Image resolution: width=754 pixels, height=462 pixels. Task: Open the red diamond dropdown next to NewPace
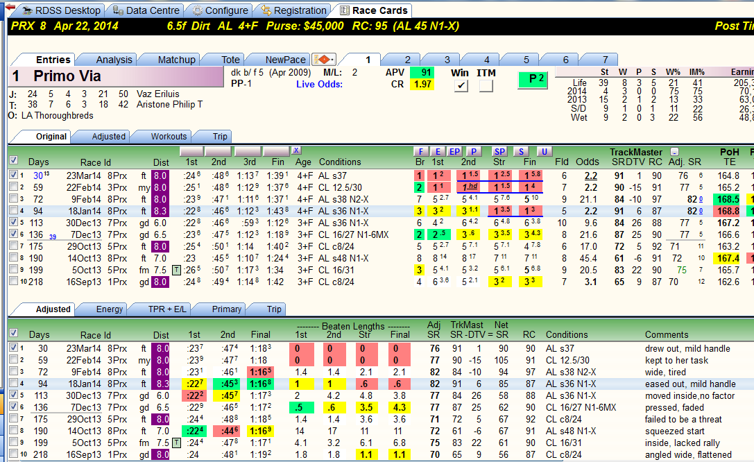324,59
